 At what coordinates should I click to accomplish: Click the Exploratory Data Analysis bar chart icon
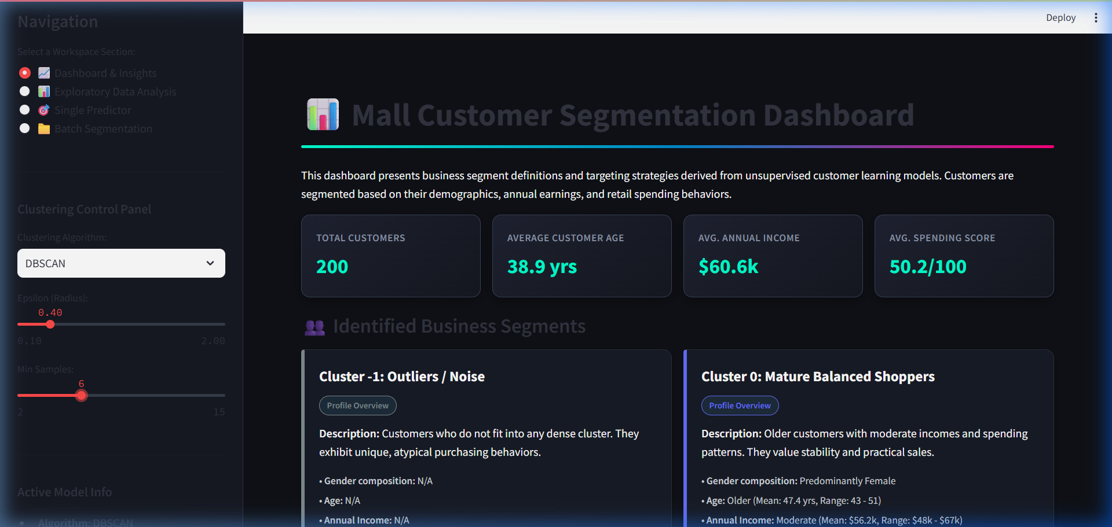click(x=44, y=91)
